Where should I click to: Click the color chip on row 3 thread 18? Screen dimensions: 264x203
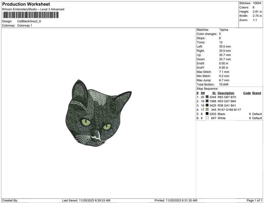pyautogui.click(x=207, y=105)
